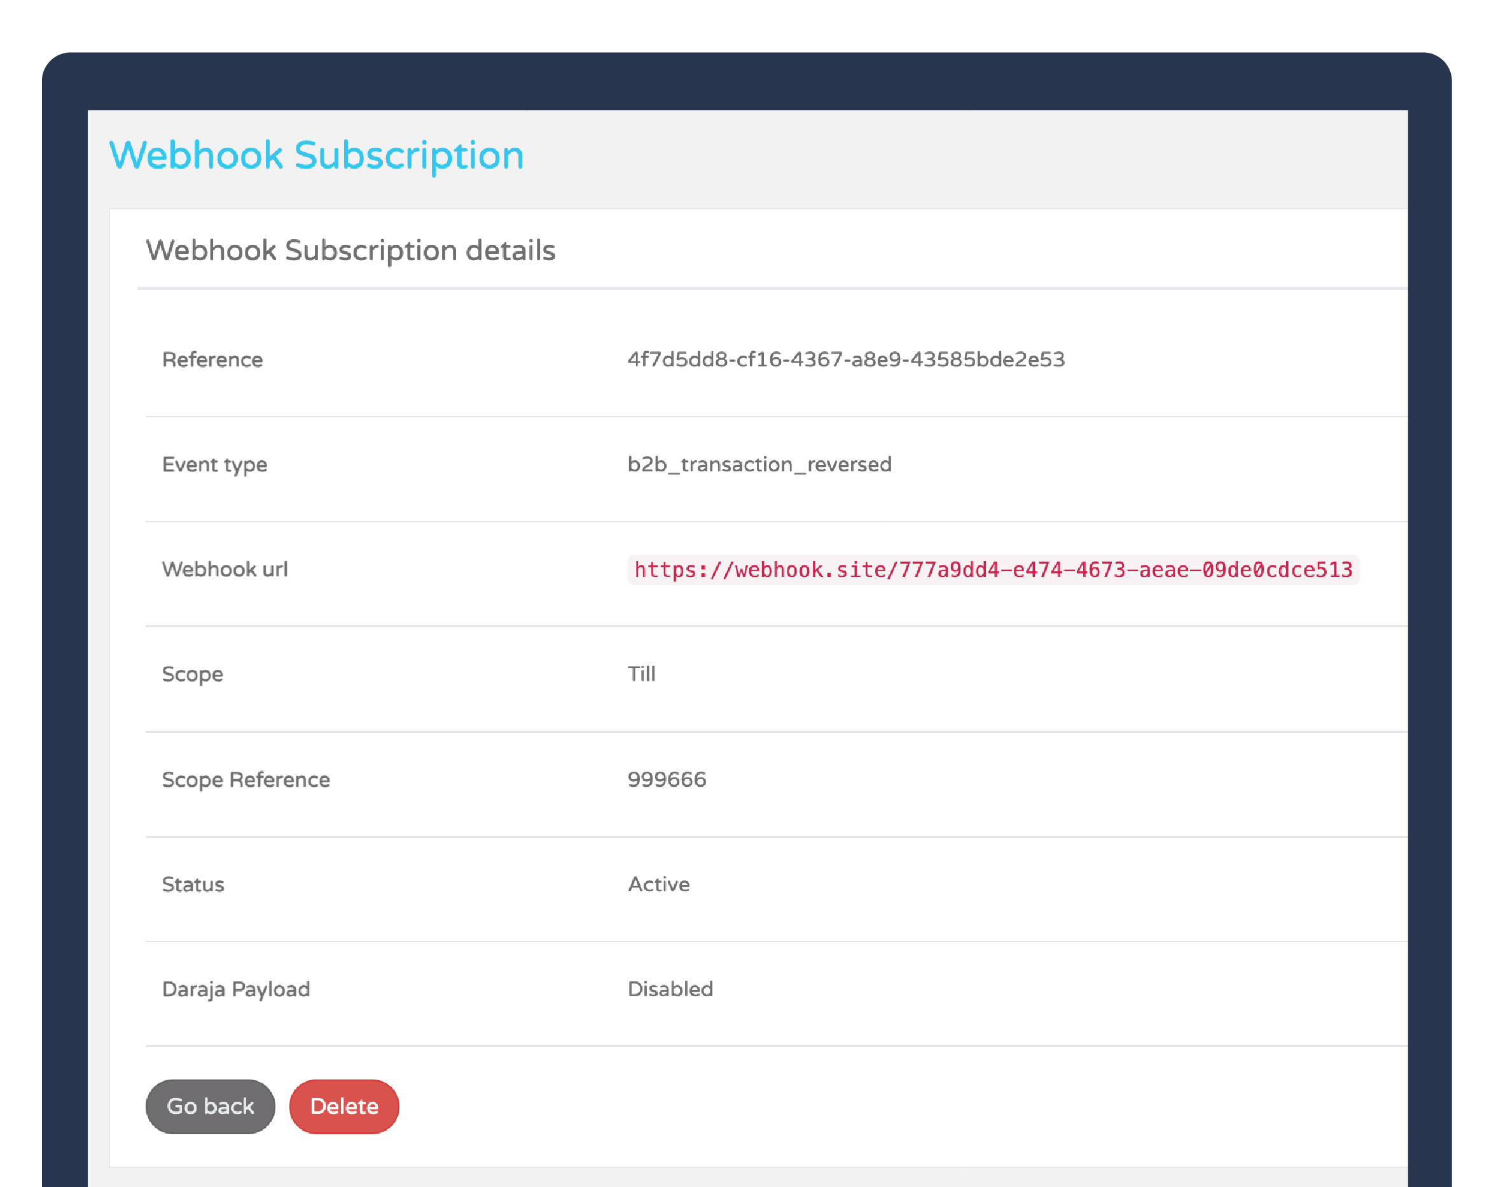Image resolution: width=1496 pixels, height=1187 pixels.
Task: Click the Webhook url label
Action: coord(225,569)
